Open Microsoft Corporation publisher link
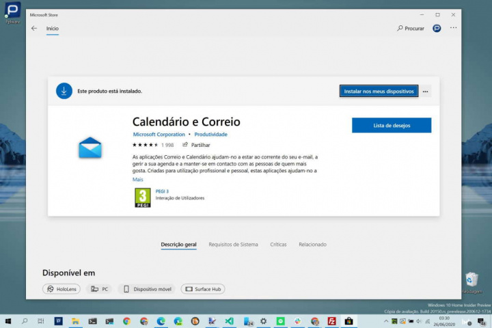The width and height of the screenshot is (492, 328). click(159, 135)
